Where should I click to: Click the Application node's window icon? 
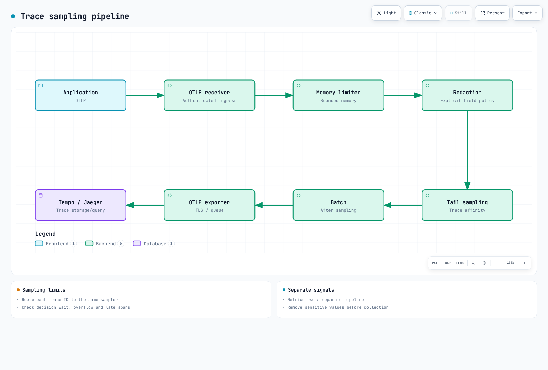click(41, 85)
